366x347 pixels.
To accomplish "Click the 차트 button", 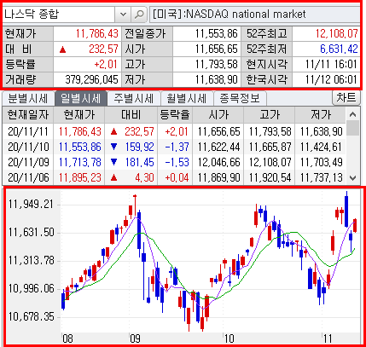I will point(346,98).
